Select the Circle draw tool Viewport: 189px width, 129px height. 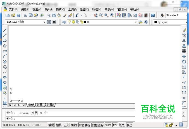coord(5,61)
